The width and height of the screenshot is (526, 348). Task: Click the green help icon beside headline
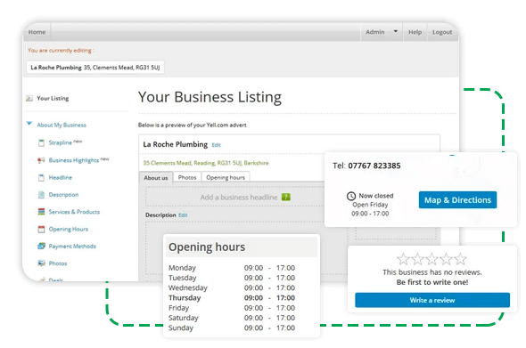[286, 198]
